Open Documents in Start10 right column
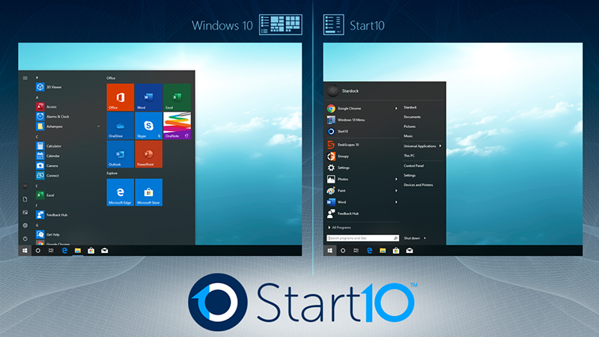Viewport: 599px width, 337px height. click(x=413, y=118)
